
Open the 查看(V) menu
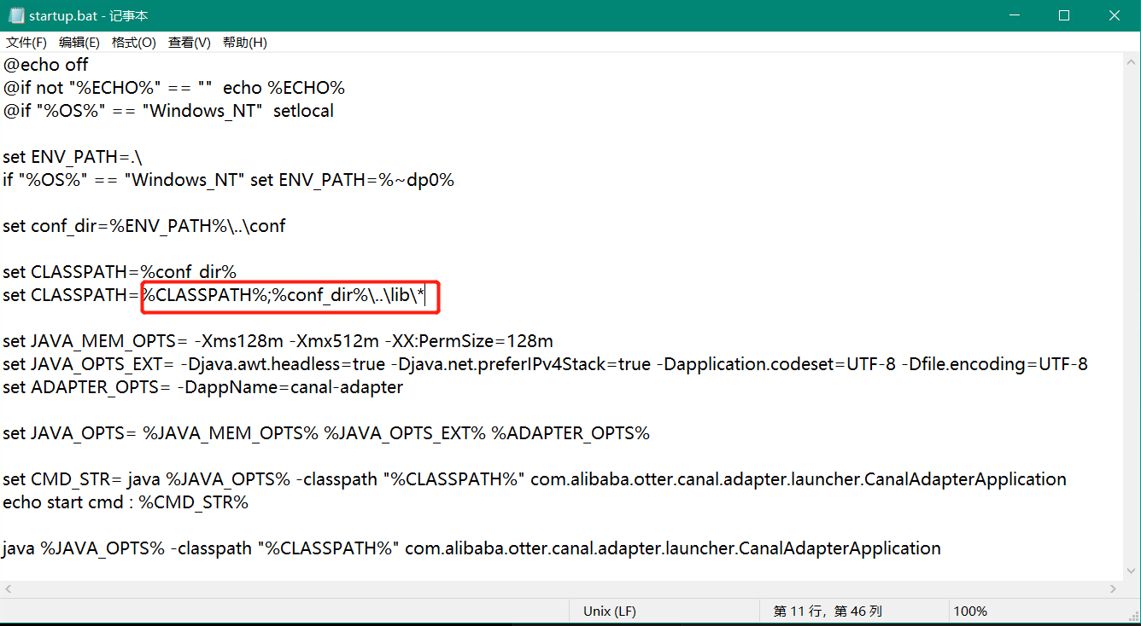[x=189, y=42]
